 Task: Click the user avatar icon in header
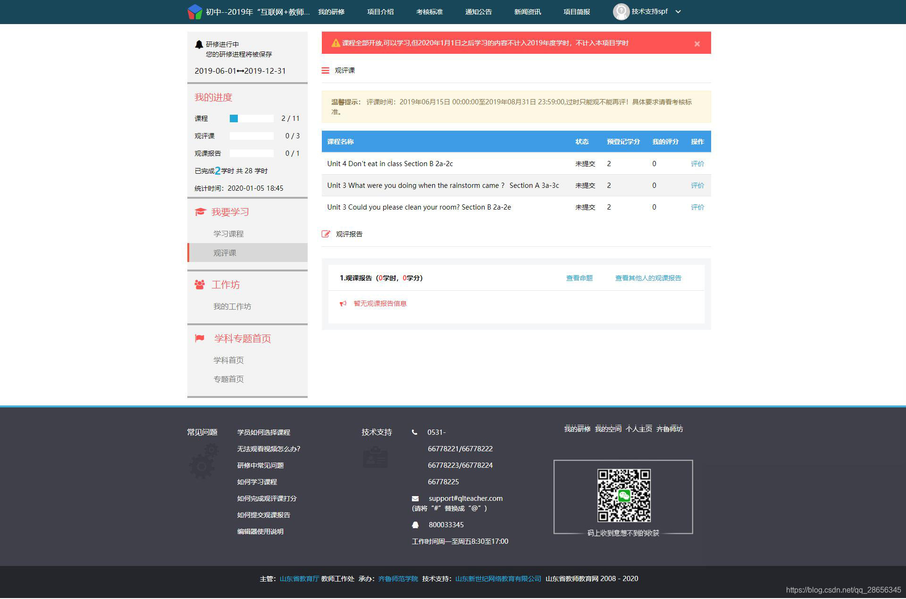pos(621,12)
